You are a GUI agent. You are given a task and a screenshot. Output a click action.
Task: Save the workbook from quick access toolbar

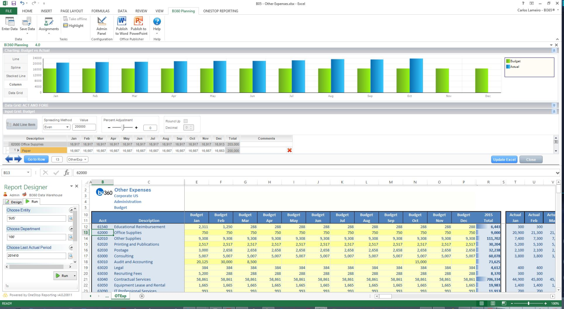[x=14, y=3]
